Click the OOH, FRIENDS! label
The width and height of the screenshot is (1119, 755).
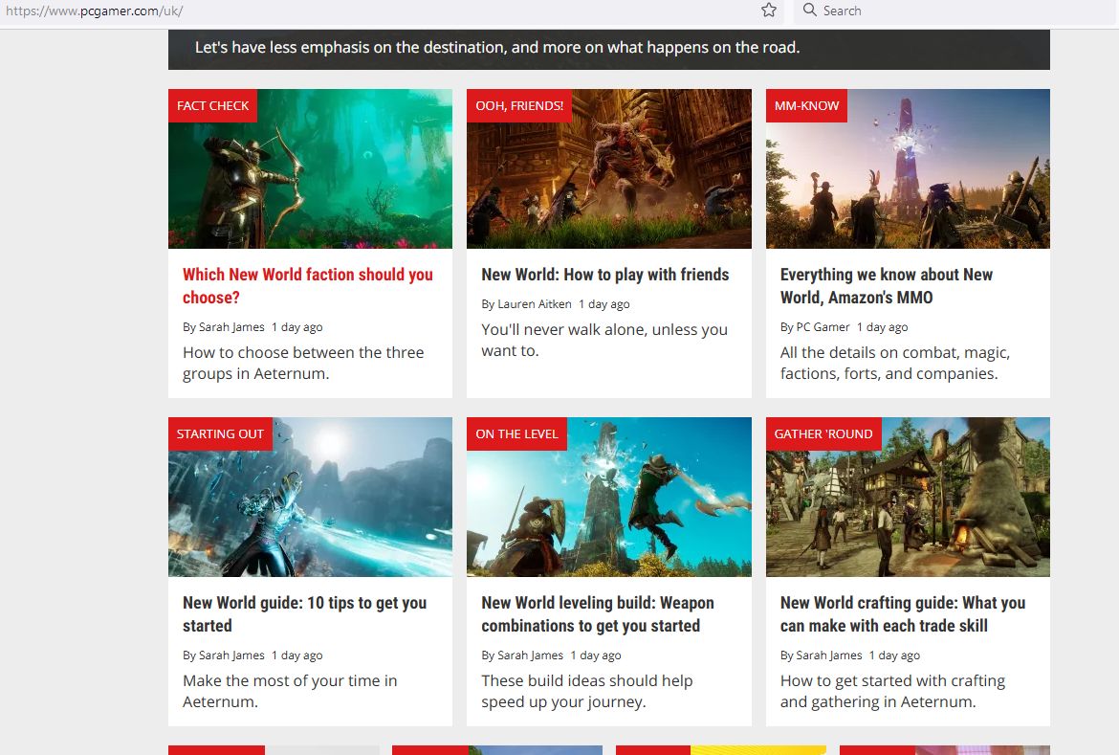519,105
